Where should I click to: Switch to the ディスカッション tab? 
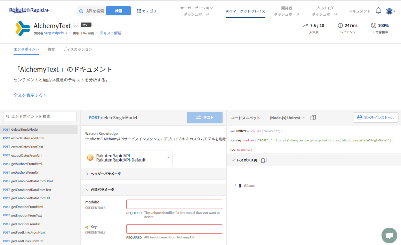78,49
